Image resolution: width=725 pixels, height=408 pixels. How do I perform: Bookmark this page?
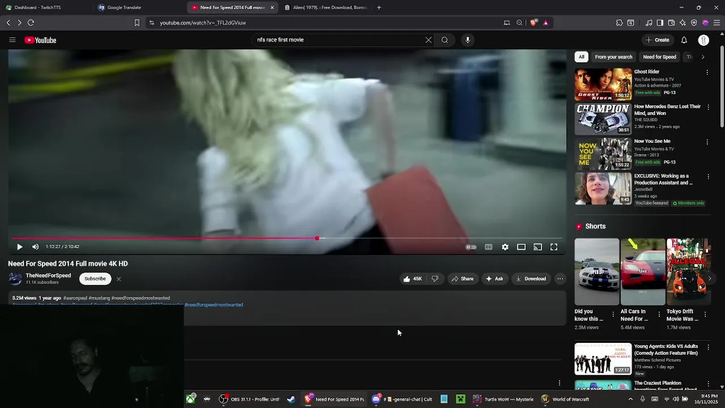coord(137,23)
